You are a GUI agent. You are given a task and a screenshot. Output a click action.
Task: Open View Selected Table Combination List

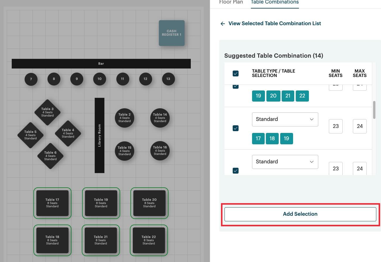click(x=275, y=23)
